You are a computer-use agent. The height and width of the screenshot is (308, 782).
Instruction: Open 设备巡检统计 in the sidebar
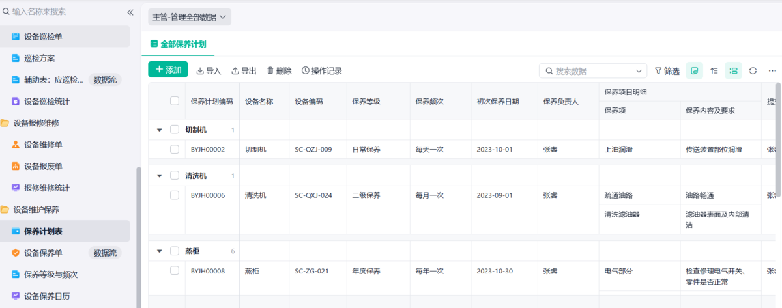[65, 102]
